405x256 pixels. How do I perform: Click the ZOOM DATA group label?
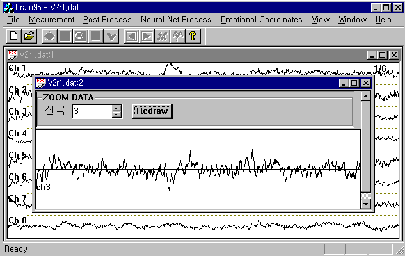pyautogui.click(x=68, y=97)
